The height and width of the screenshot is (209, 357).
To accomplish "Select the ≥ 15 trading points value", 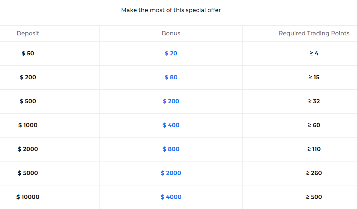I will pyautogui.click(x=314, y=77).
